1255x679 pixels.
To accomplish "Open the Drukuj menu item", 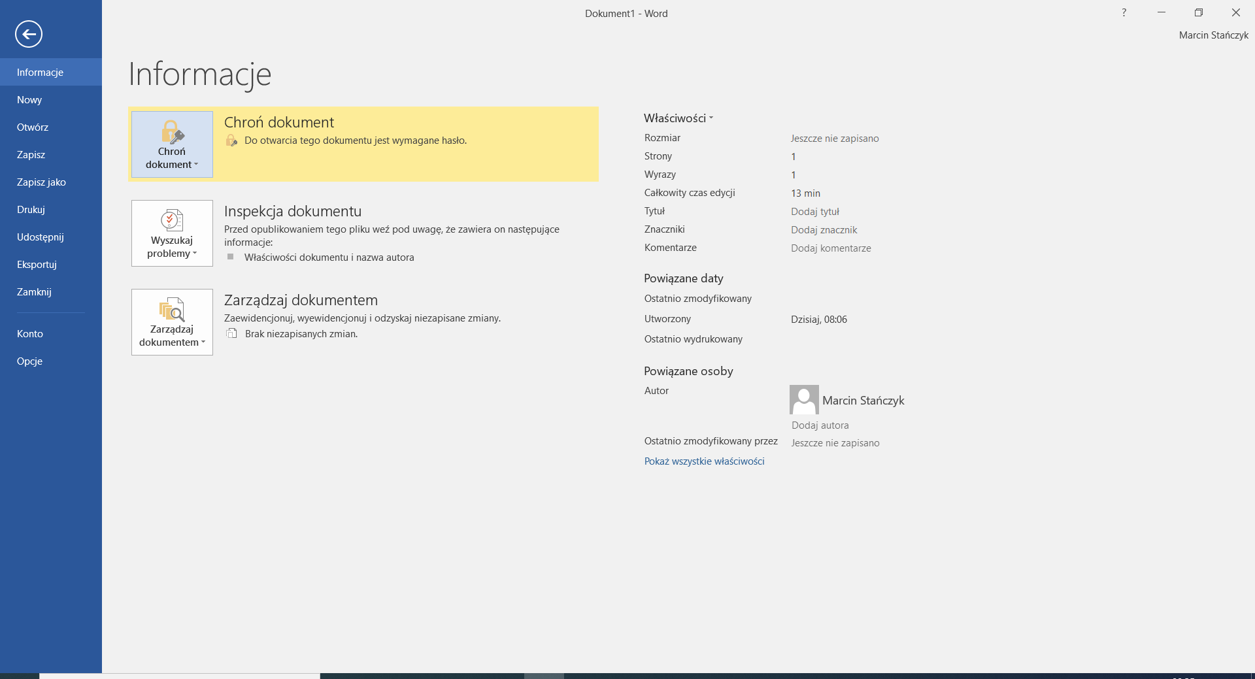I will pos(31,210).
